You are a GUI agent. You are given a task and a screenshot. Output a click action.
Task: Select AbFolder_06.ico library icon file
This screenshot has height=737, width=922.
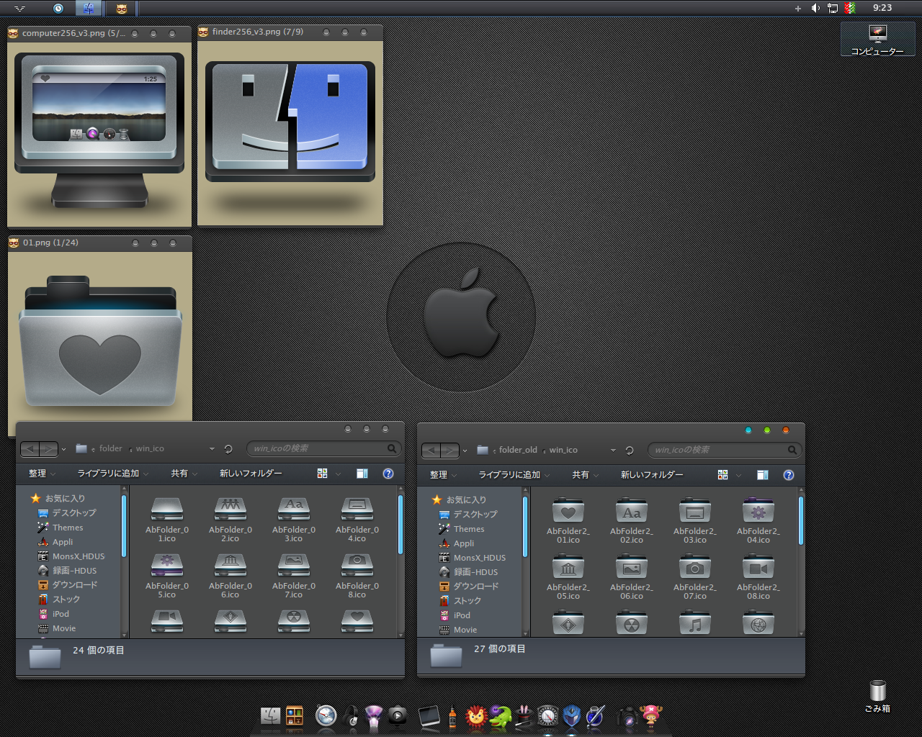pyautogui.click(x=230, y=575)
